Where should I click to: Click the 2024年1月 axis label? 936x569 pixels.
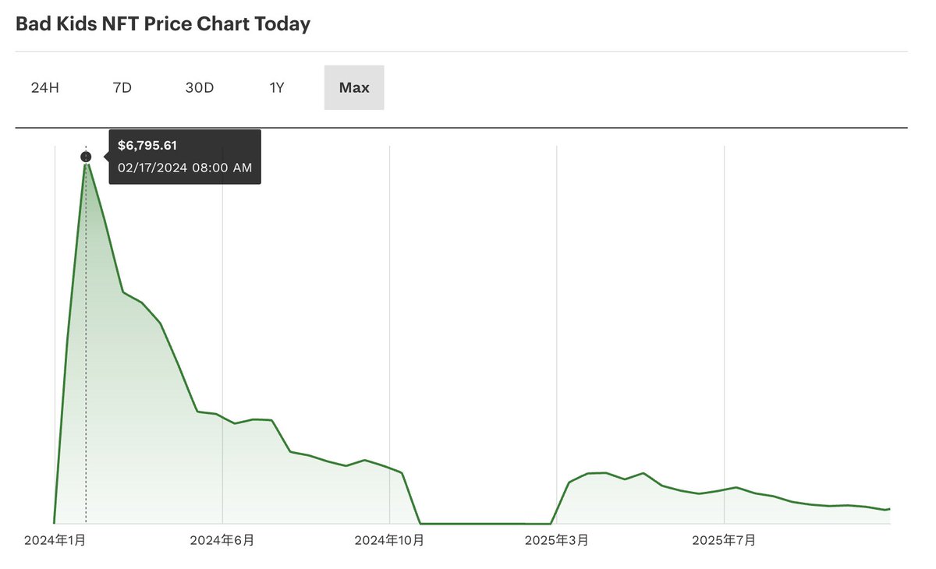(56, 540)
